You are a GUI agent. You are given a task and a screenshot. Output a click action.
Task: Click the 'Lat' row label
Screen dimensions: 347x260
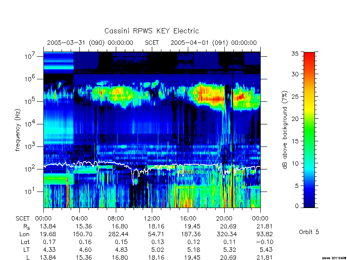[25, 242]
